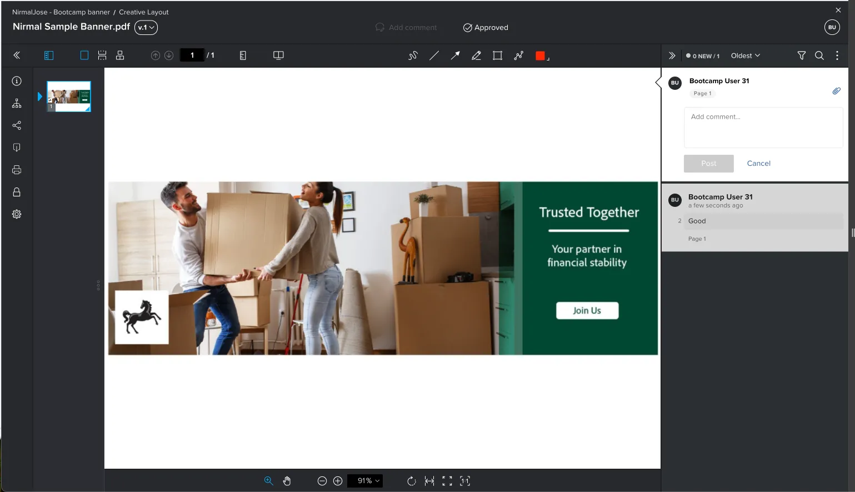This screenshot has height=492, width=855.
Task: Activate the zoom magnifier tool
Action: [x=269, y=481]
